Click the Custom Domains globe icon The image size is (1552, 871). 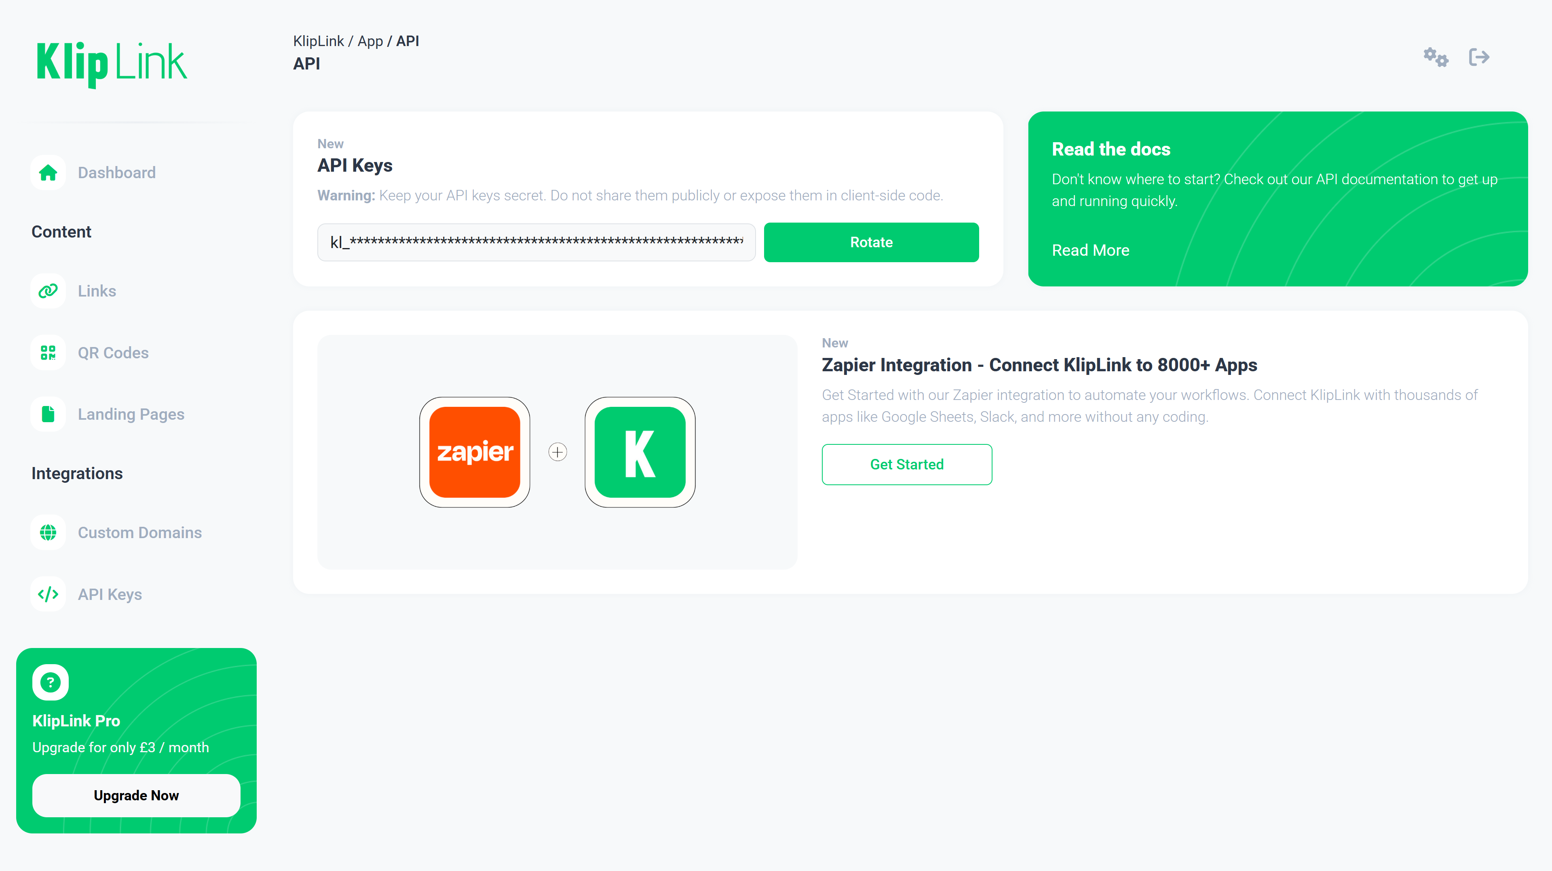point(48,533)
